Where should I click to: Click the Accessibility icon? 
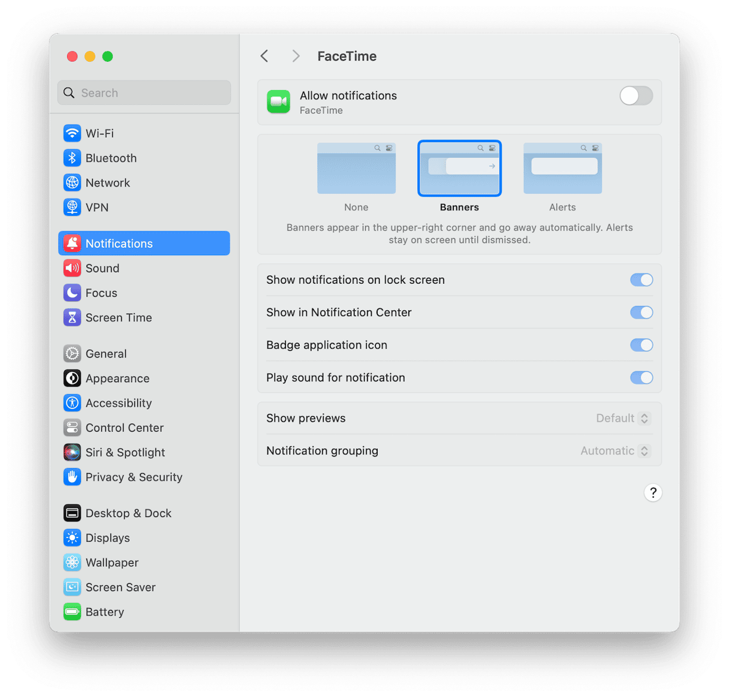(72, 402)
